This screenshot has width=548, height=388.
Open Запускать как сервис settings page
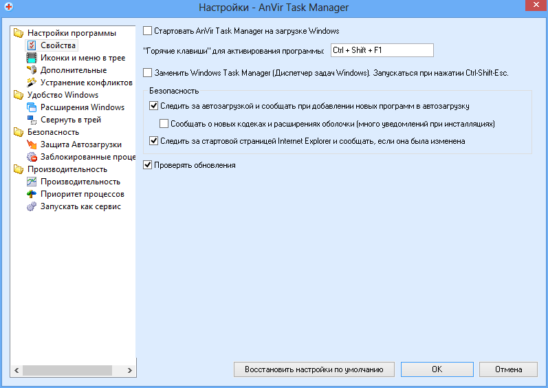pos(80,206)
